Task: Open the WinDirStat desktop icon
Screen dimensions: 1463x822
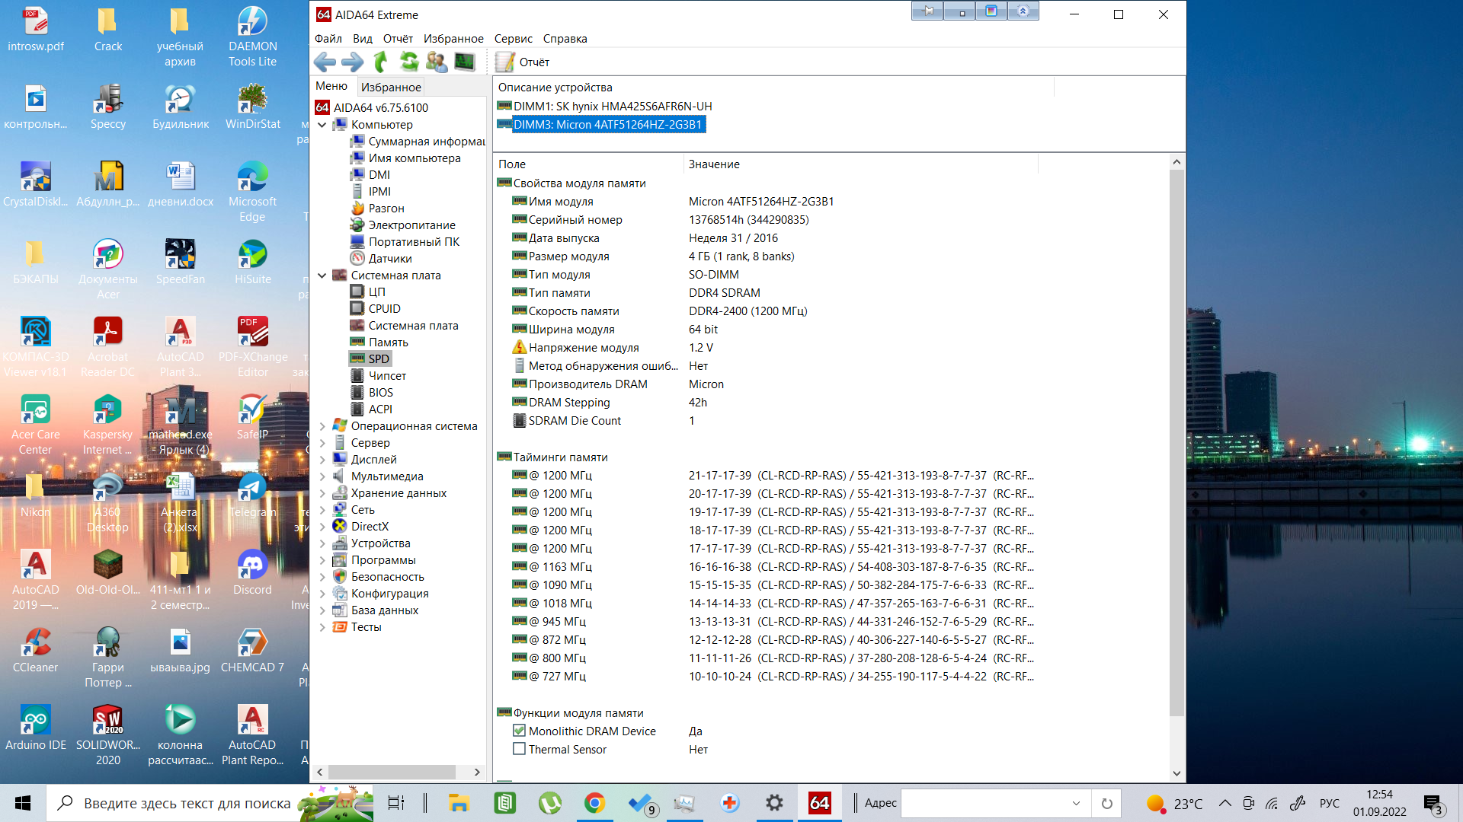Action: pos(252,107)
